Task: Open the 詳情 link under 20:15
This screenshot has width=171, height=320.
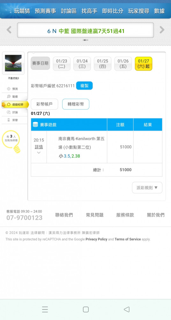Action: [39, 147]
